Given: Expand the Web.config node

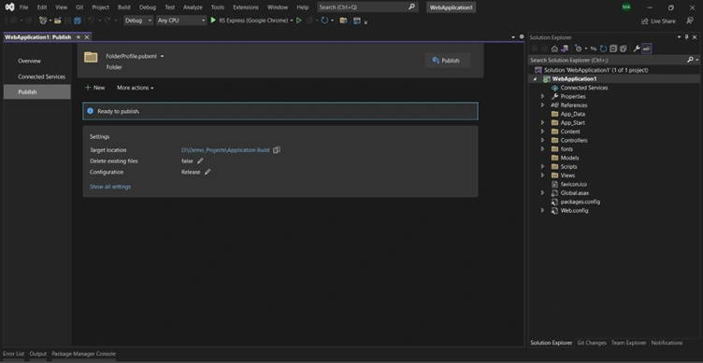Looking at the screenshot, I should pos(542,210).
